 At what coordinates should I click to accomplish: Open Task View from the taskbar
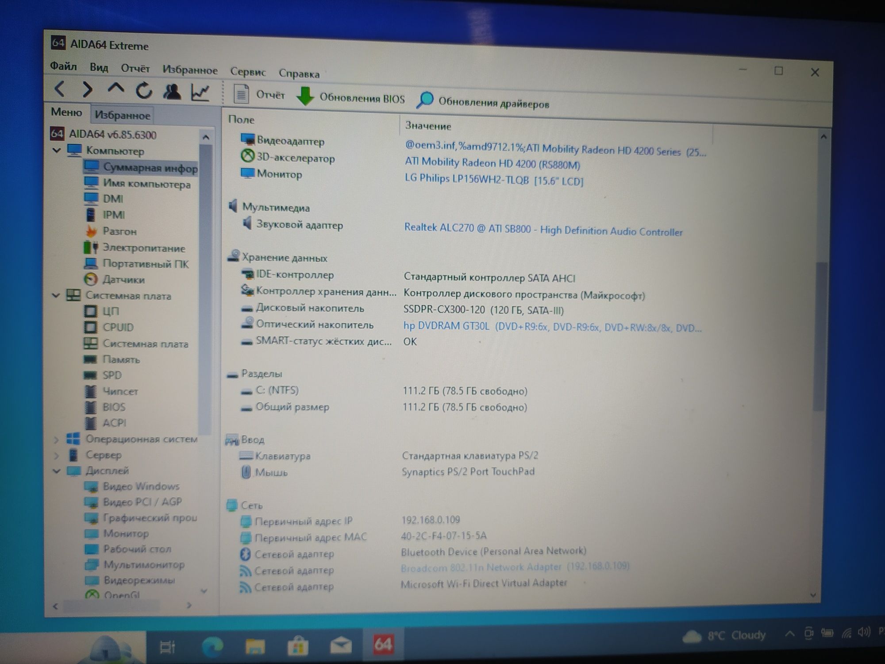pos(167,647)
